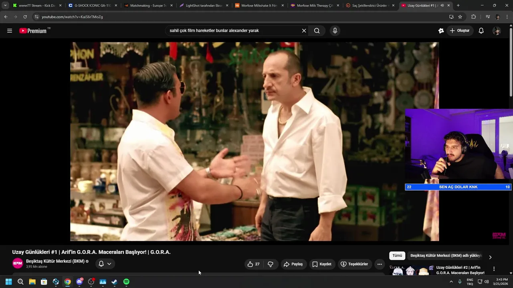Bookmark this page with the star
Viewport: 513px width, 288px height.
coord(460,17)
